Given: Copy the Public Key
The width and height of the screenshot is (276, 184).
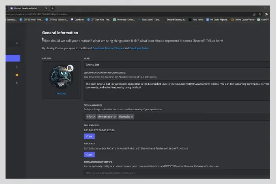Looking at the screenshot, I should tap(89, 154).
